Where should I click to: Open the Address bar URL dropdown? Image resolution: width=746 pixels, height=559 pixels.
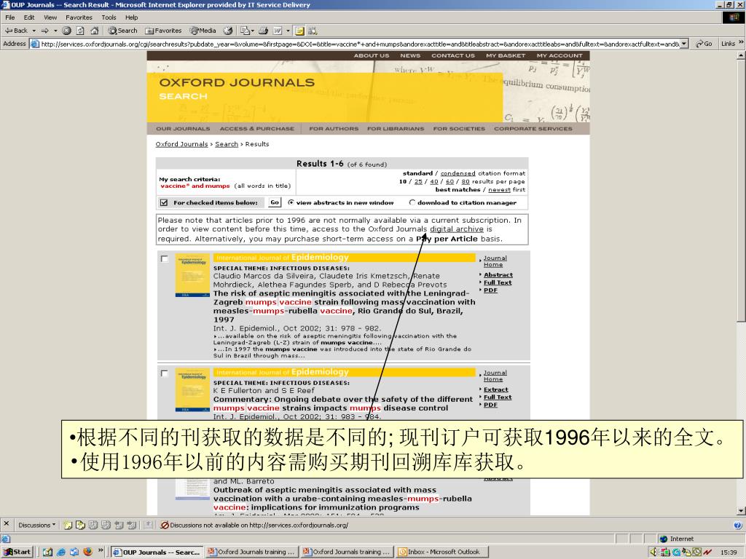[x=684, y=44]
